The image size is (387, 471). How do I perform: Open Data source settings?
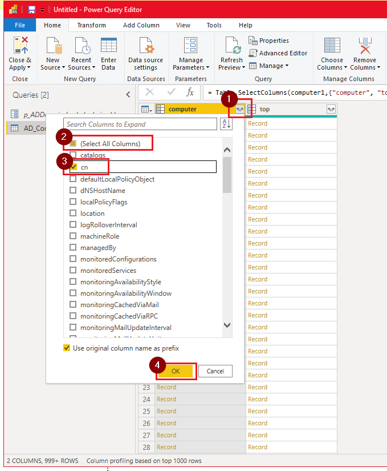(146, 54)
